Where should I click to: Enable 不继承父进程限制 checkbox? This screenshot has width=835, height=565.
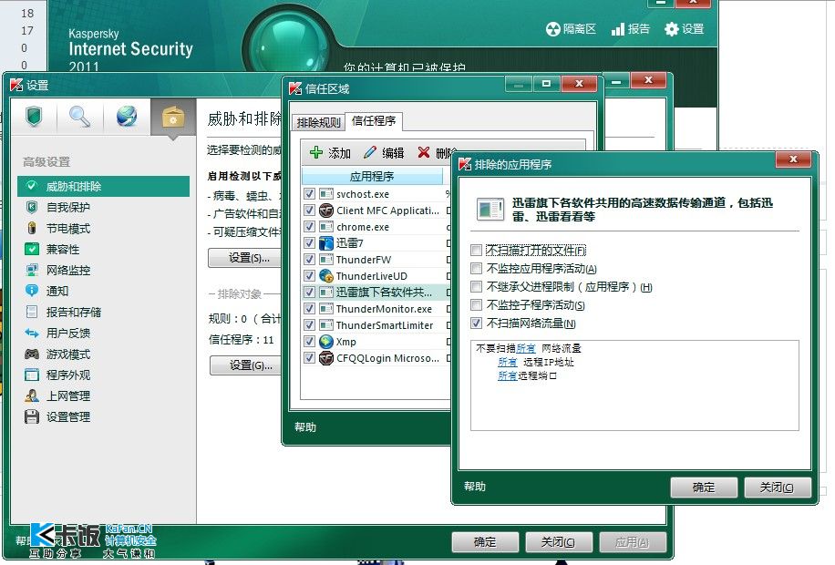477,287
